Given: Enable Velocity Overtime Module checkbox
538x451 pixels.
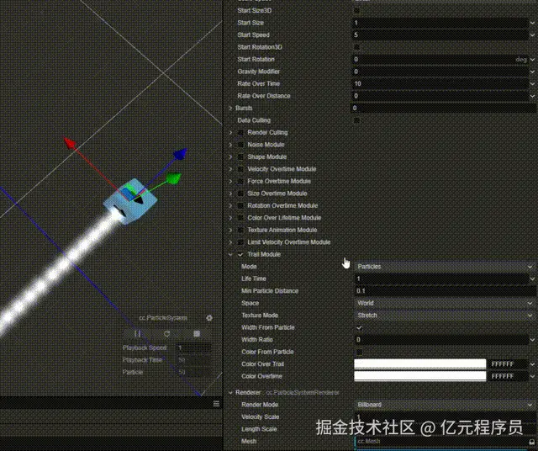Looking at the screenshot, I should click(240, 169).
